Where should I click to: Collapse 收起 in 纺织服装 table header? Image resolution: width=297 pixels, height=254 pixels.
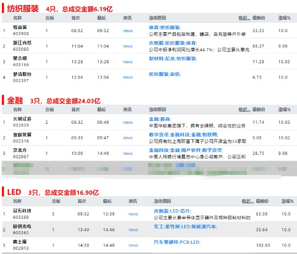point(245,18)
